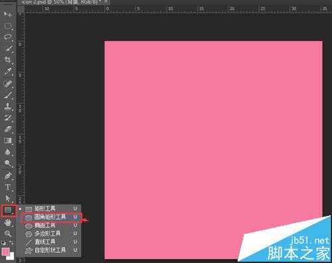Select the Quick Selection tool
The width and height of the screenshot is (332, 263).
(x=8, y=48)
